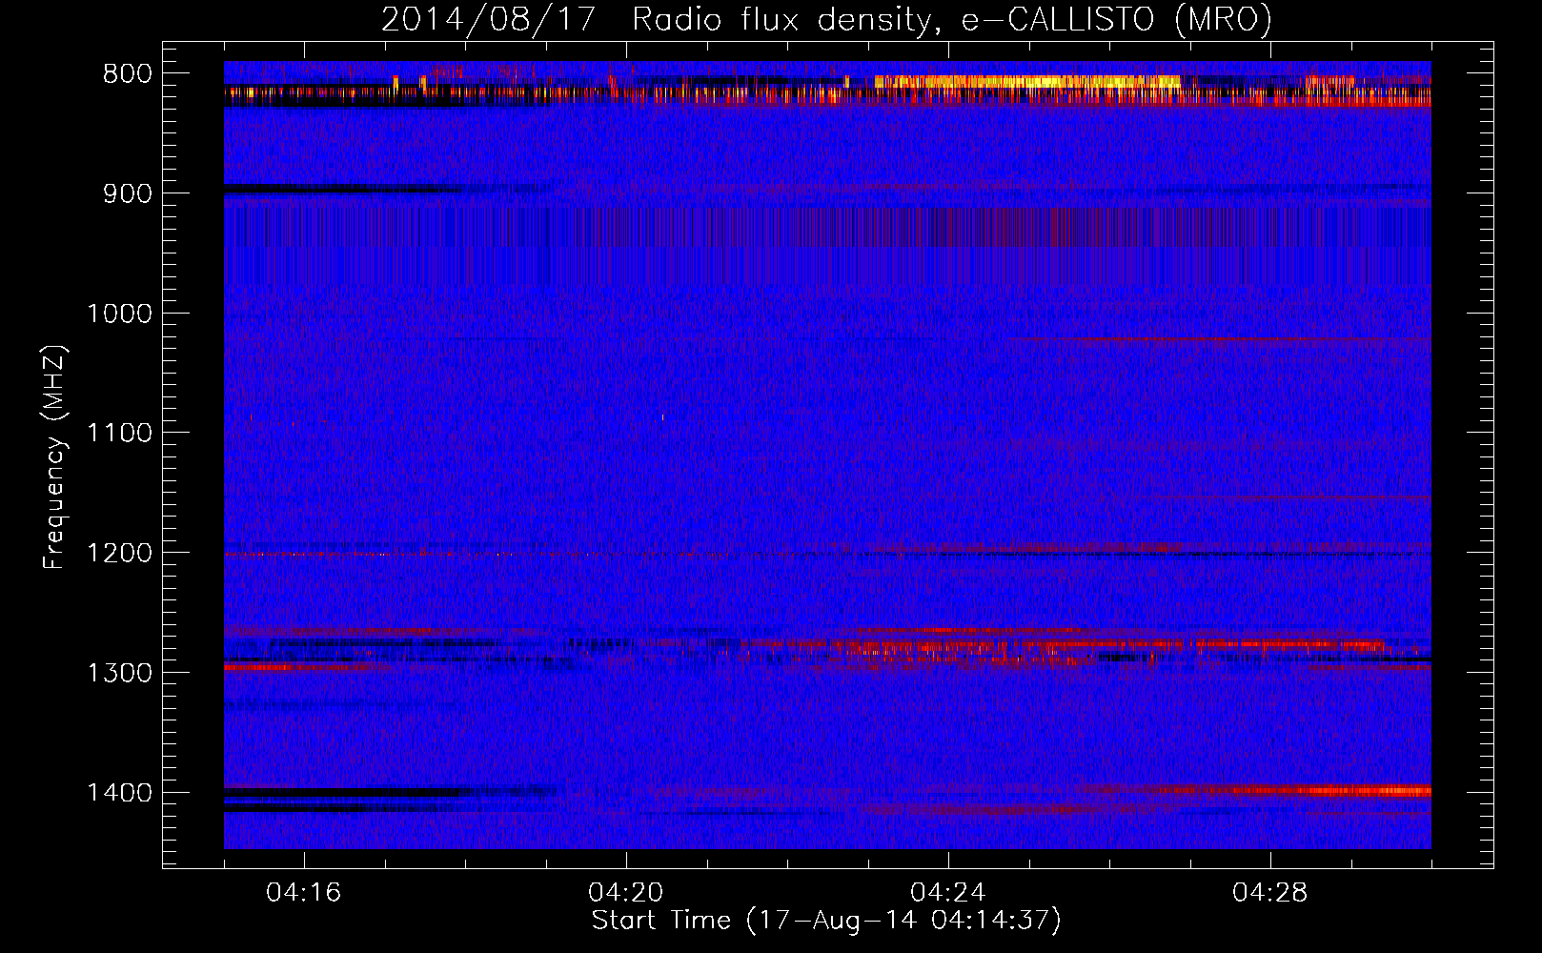This screenshot has width=1542, height=953.
Task: Select the '1300' frequency axis label
Action: pos(120,673)
